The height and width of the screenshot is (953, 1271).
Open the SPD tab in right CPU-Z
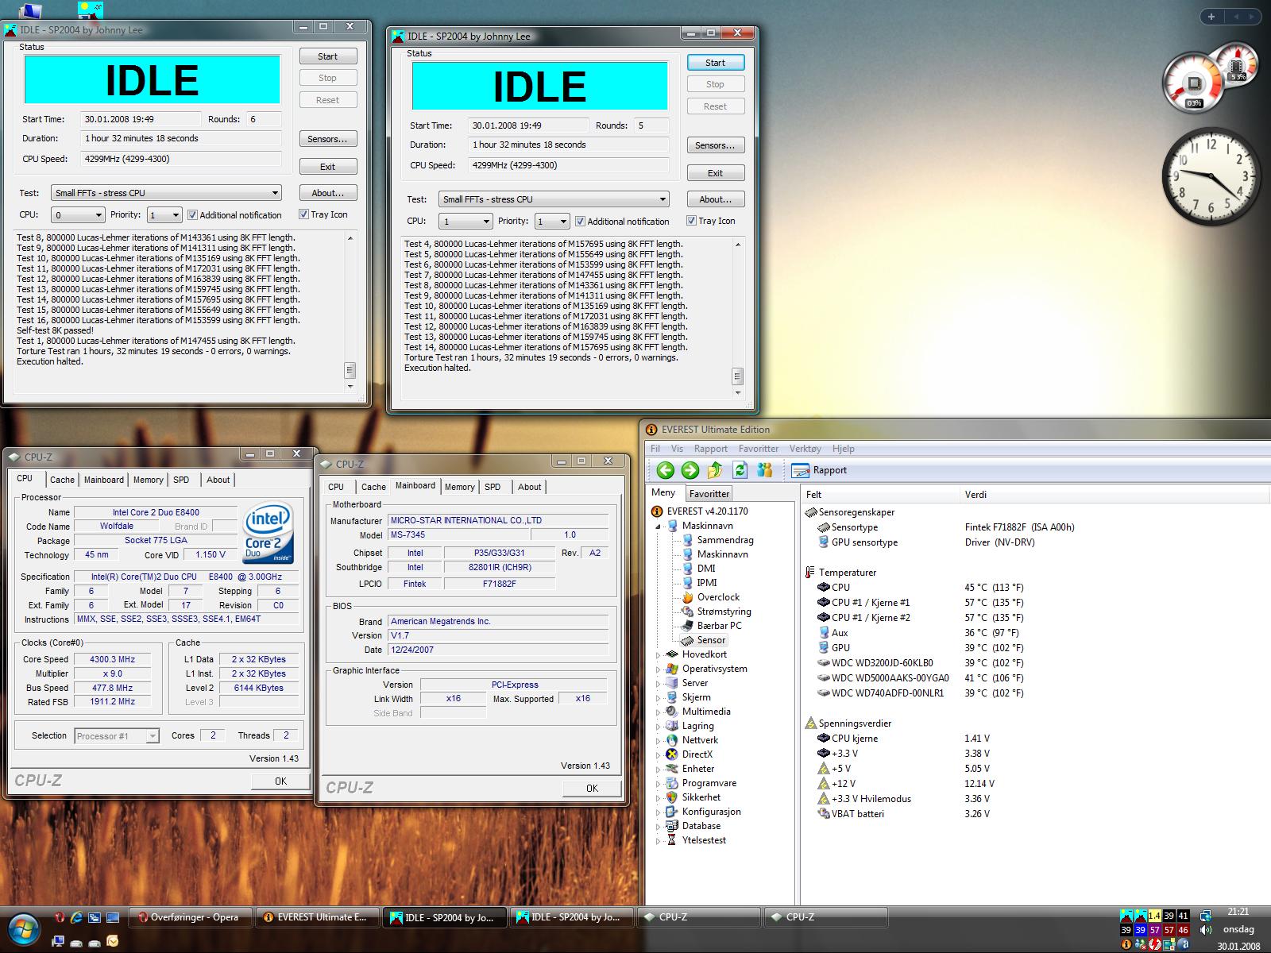click(x=493, y=487)
